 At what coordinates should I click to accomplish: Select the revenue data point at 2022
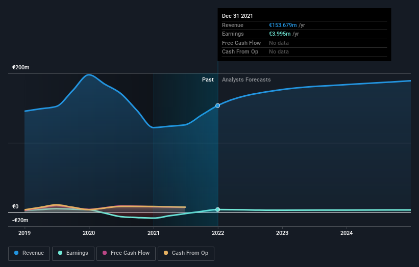(218, 105)
